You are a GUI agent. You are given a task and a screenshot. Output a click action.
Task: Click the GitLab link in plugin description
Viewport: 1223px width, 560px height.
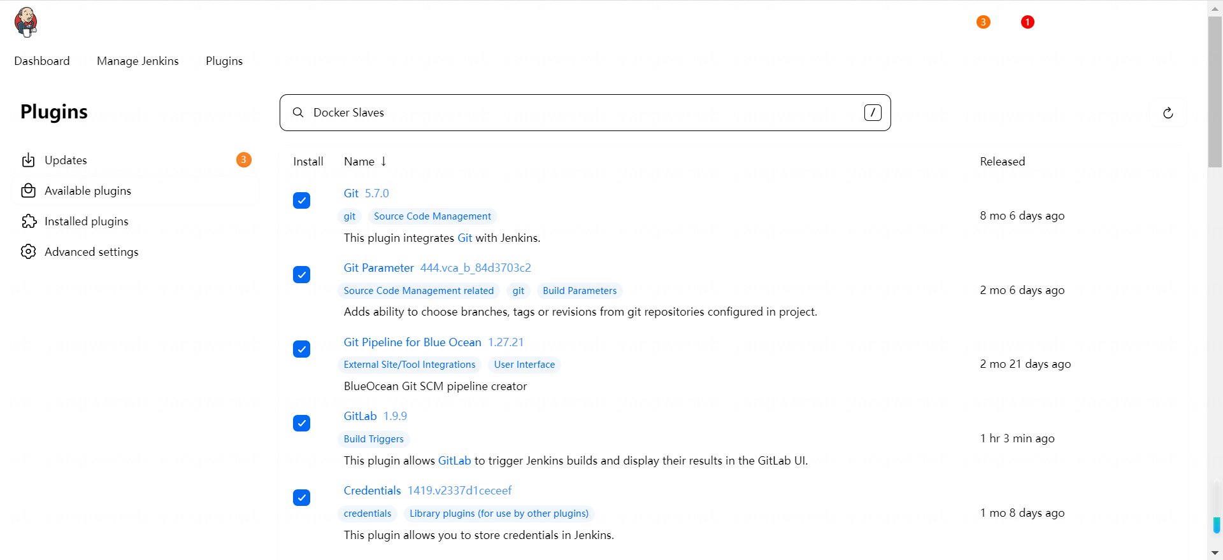(x=455, y=461)
